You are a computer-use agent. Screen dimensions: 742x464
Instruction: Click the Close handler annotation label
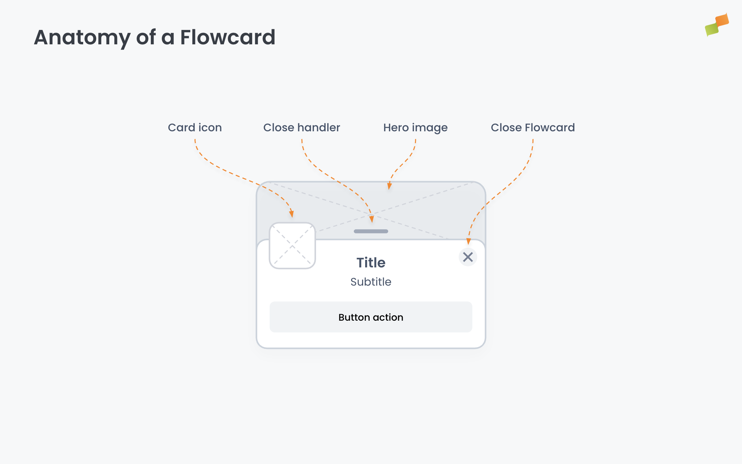[x=302, y=128]
